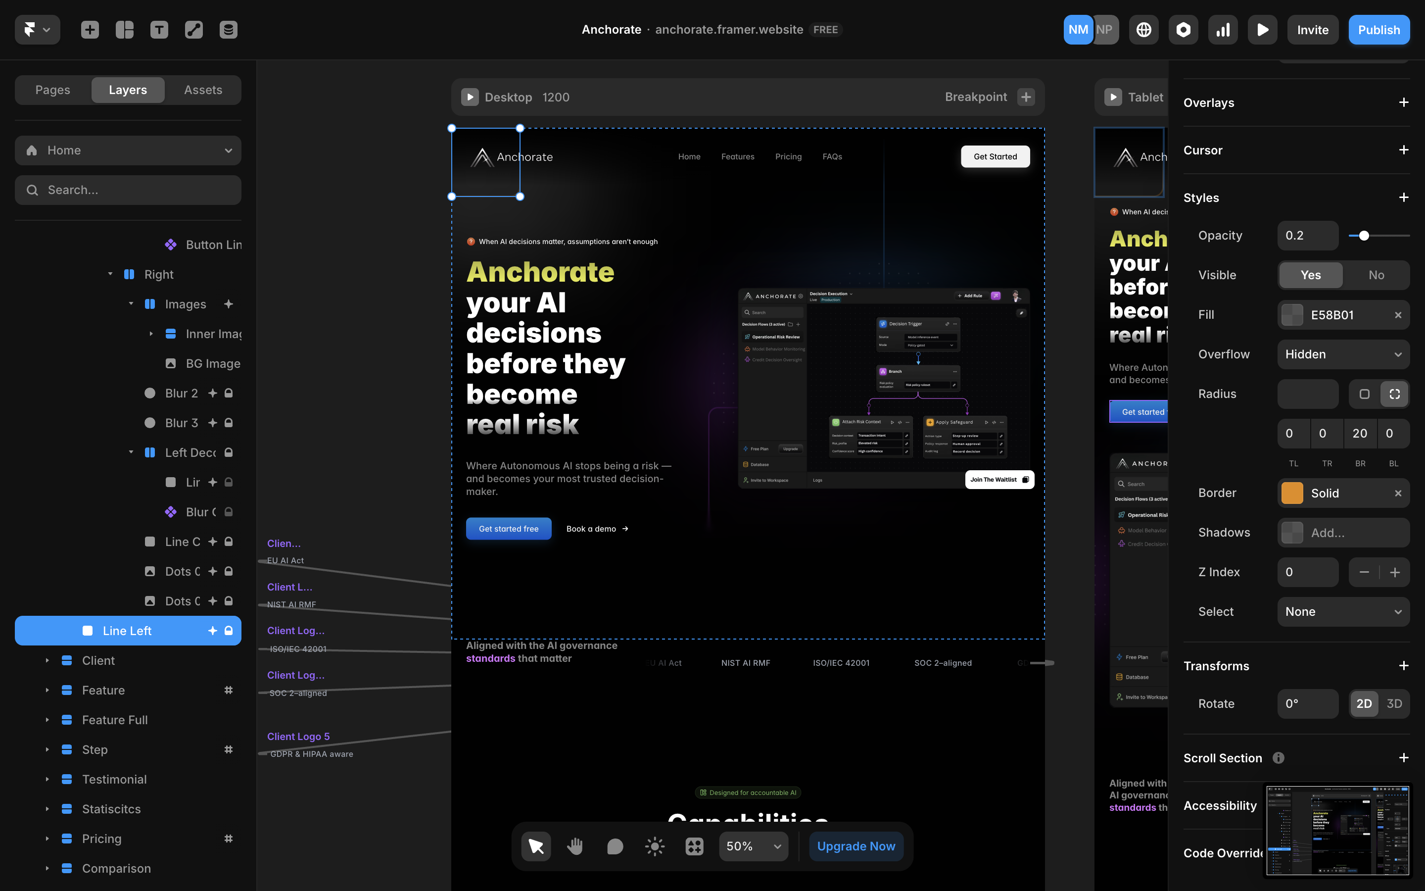This screenshot has width=1425, height=891.
Task: Open the analytics bar chart icon
Action: coord(1223,30)
